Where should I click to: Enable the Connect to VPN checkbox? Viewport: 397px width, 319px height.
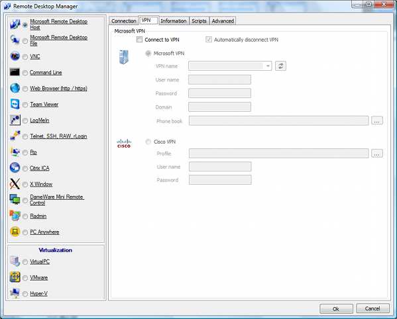(x=139, y=40)
